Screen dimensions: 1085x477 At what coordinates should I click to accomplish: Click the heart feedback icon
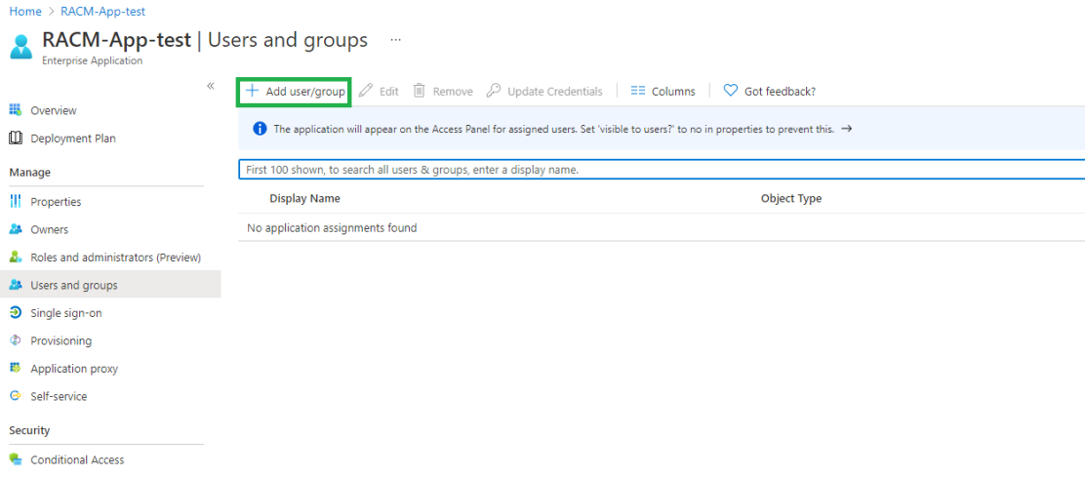click(x=730, y=91)
